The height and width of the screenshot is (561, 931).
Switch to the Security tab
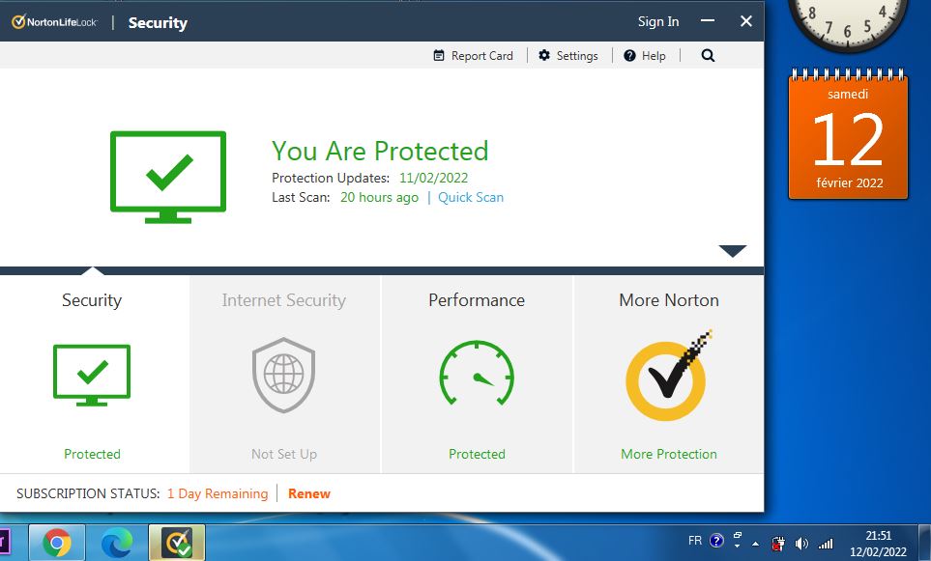click(x=95, y=375)
